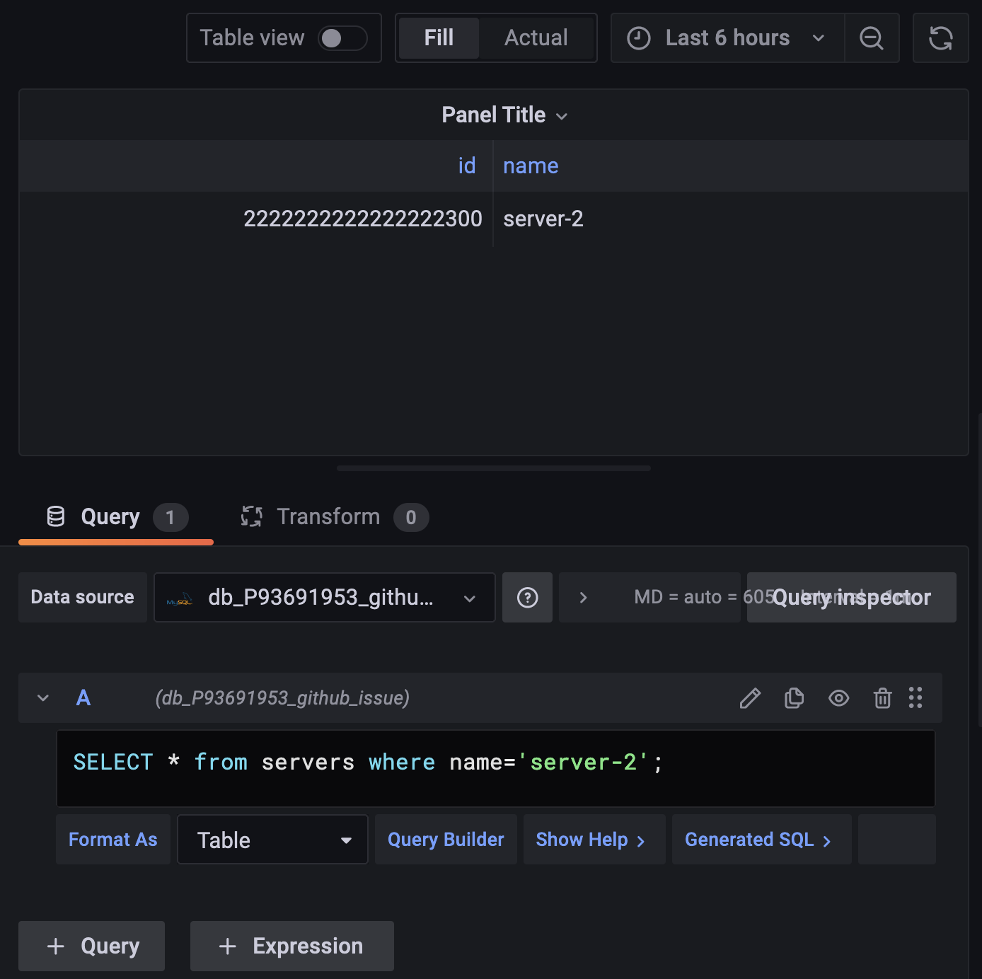
Task: Collapse query A with its chevron
Action: pyautogui.click(x=42, y=698)
